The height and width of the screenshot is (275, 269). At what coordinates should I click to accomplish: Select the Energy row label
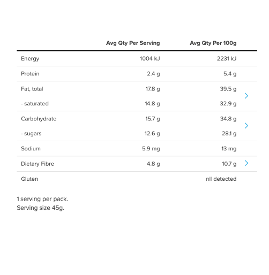(30, 59)
